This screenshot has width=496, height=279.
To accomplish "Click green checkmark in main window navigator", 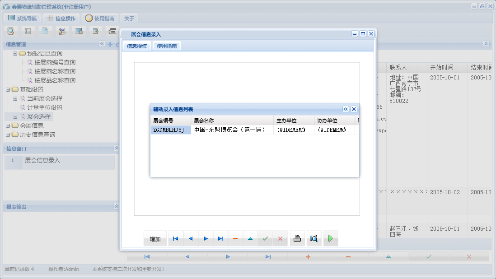I will tap(429, 256).
